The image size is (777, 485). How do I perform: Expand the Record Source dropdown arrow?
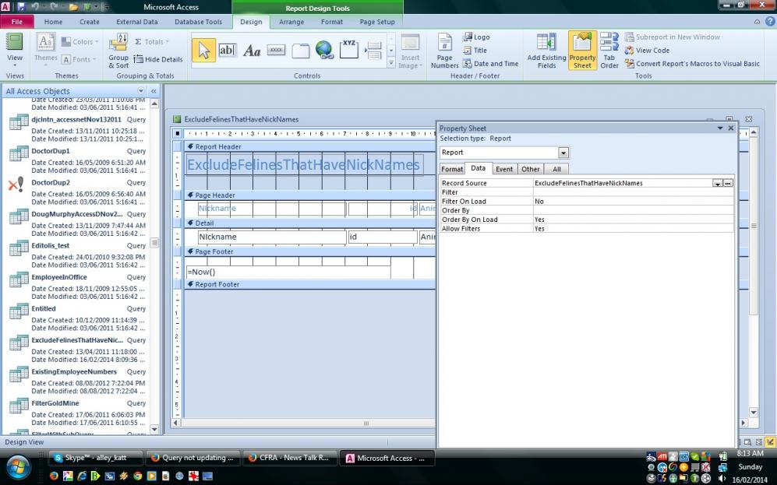(717, 184)
